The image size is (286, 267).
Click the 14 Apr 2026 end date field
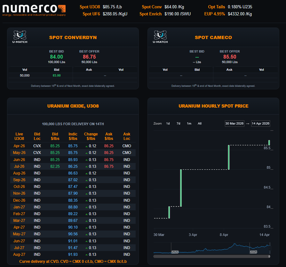point(260,124)
